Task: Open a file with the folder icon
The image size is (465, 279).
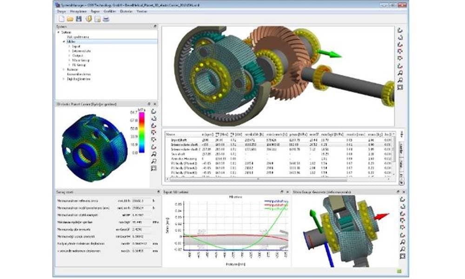Action: pyautogui.click(x=70, y=19)
